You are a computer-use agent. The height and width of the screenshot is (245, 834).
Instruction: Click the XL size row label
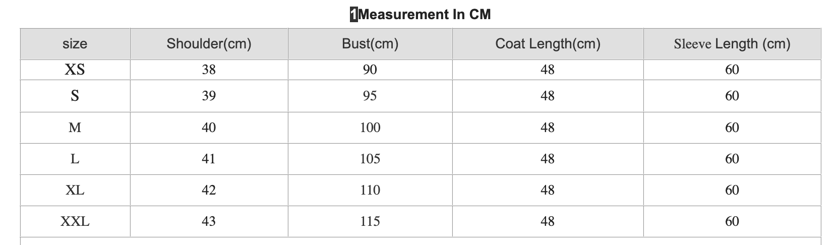(x=75, y=190)
